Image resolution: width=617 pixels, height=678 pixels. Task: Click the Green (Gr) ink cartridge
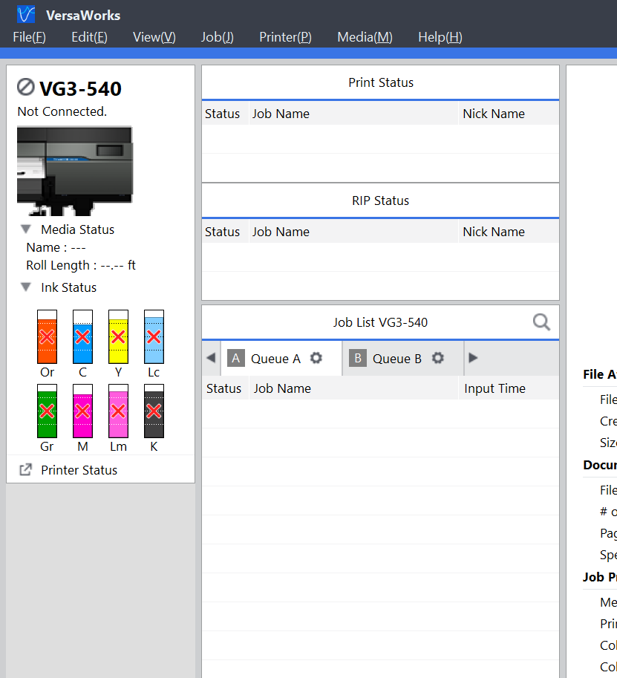(47, 411)
